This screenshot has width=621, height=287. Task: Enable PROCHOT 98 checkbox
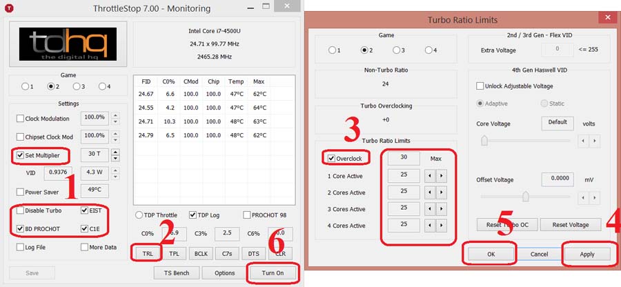pyautogui.click(x=247, y=215)
